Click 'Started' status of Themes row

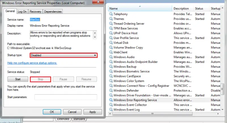click(199, 19)
